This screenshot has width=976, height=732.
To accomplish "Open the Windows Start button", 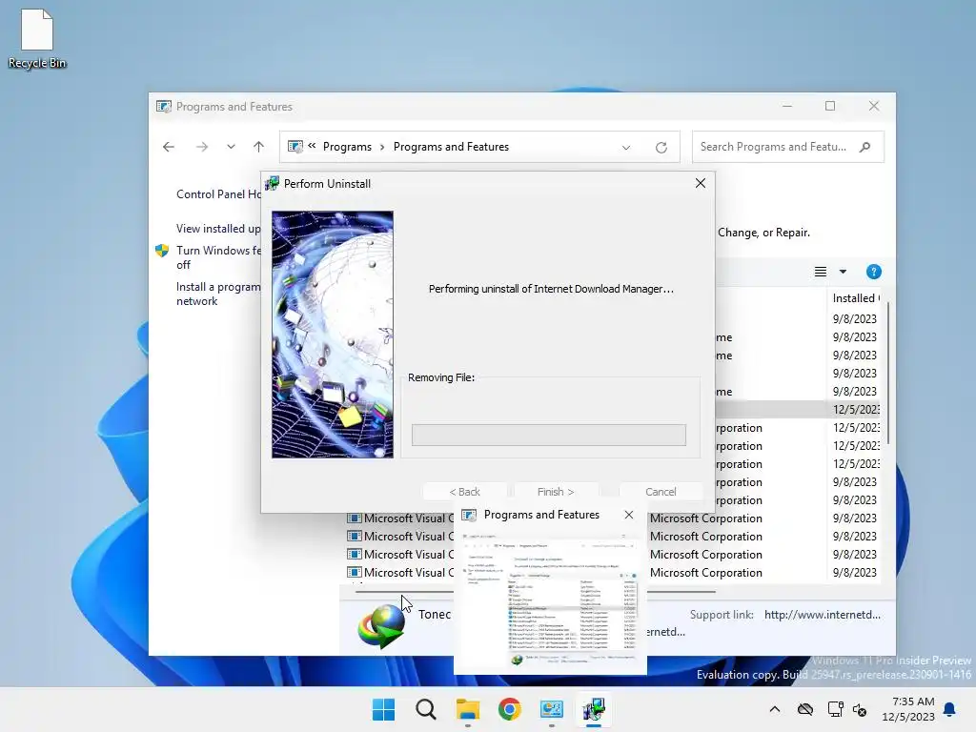I will point(383,709).
